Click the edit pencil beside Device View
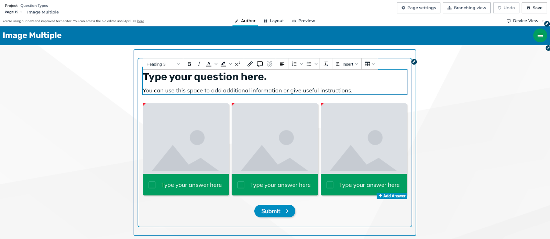550x239 pixels. 547,24
